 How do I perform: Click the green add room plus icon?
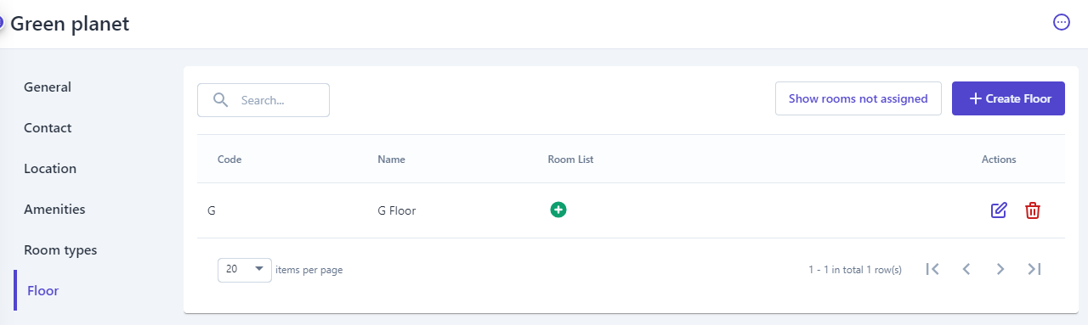click(558, 209)
